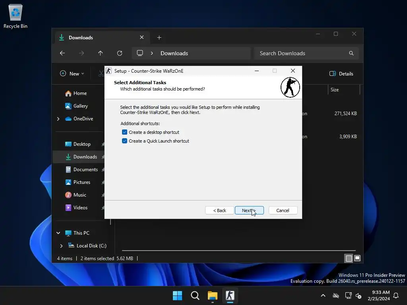Screen dimensions: 407x305
Task: Open Videos in the navigation pane
Action: pyautogui.click(x=80, y=208)
